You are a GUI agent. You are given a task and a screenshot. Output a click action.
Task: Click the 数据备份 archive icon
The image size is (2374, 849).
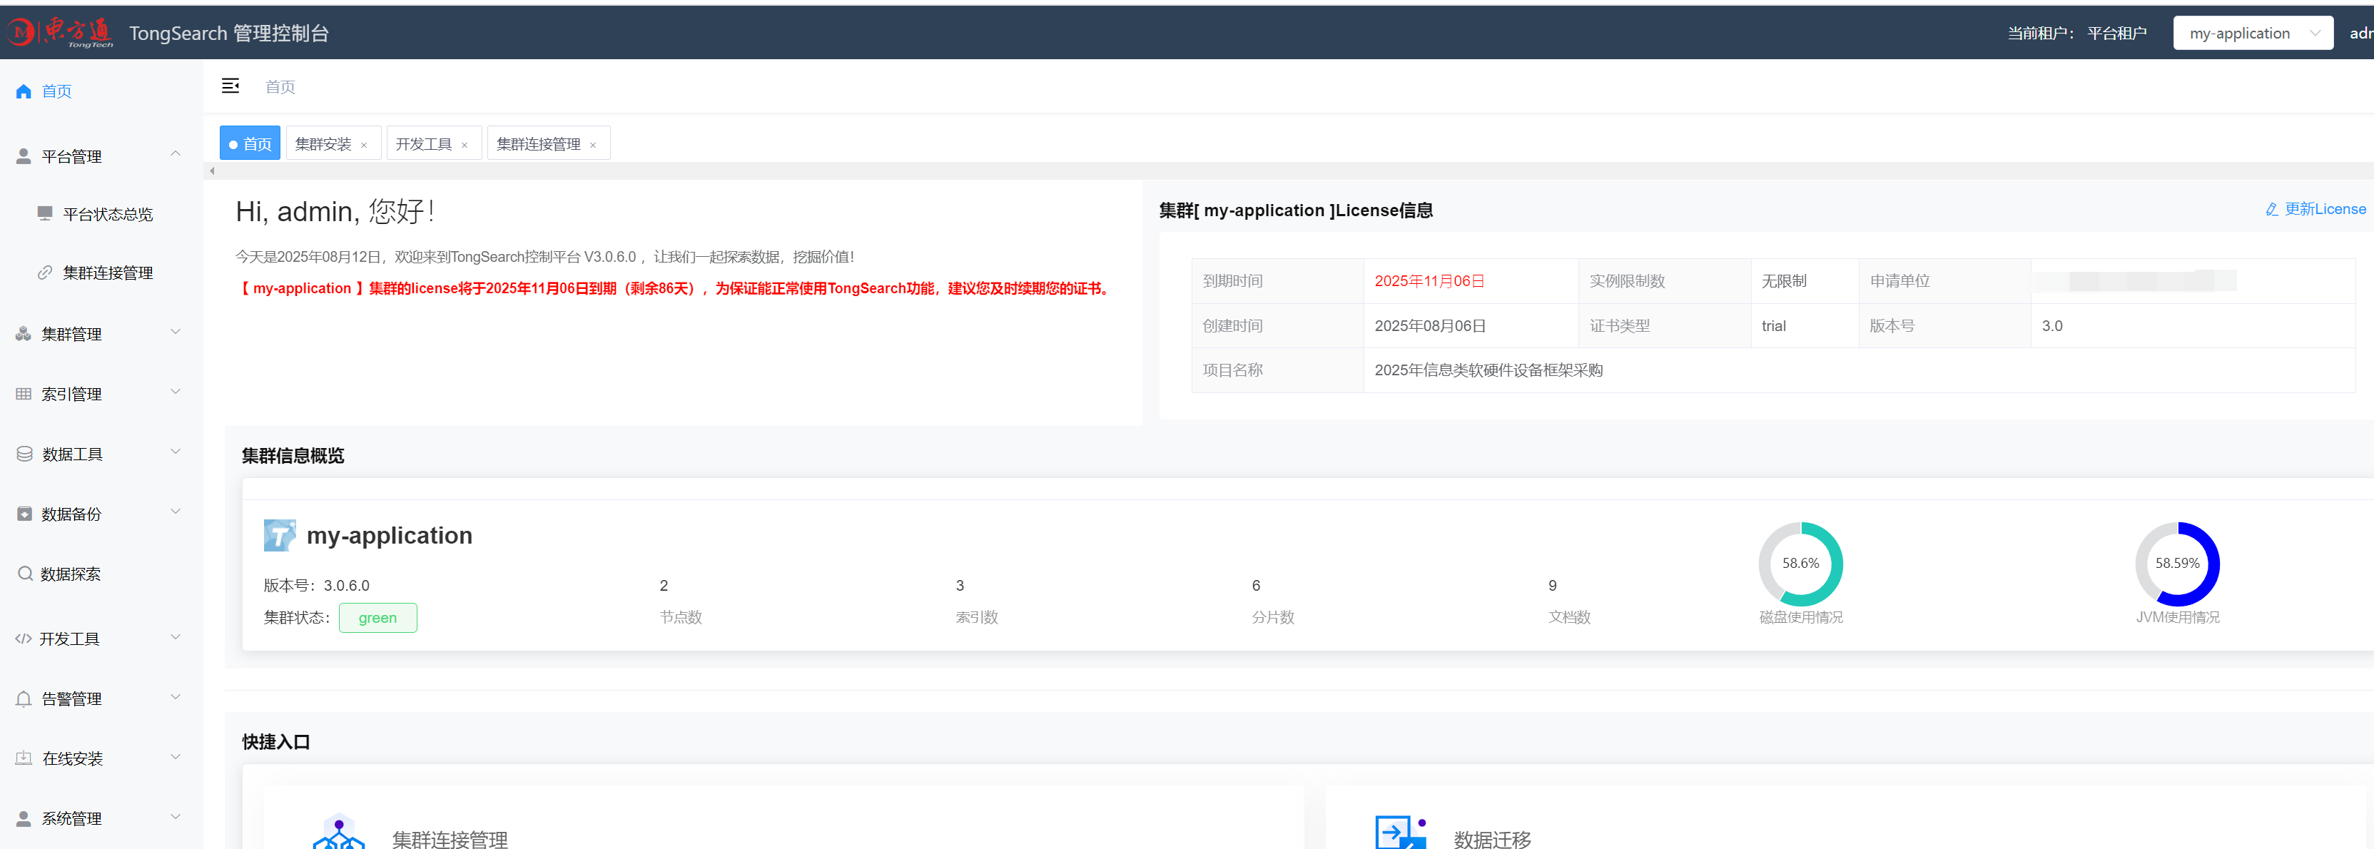coord(24,514)
